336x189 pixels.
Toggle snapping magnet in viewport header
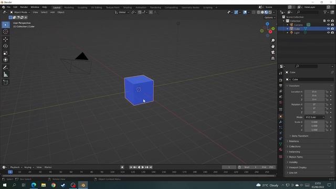pos(140,12)
